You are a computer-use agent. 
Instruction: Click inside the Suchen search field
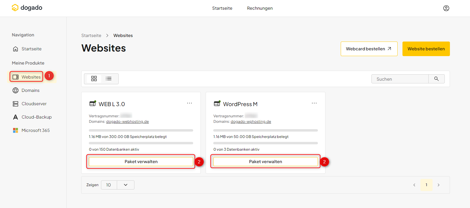(x=400, y=79)
